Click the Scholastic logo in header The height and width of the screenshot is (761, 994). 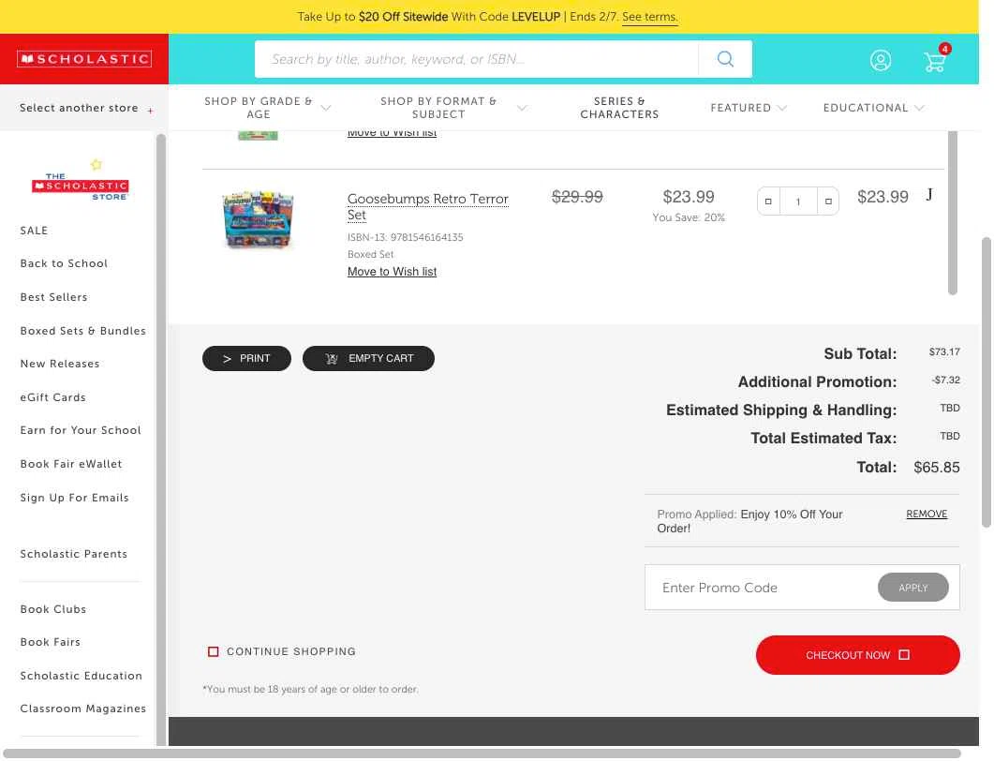[x=84, y=59]
